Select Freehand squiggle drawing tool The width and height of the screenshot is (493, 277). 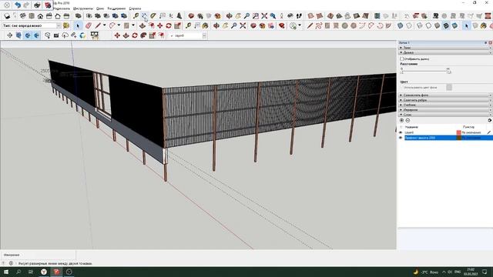click(318, 25)
